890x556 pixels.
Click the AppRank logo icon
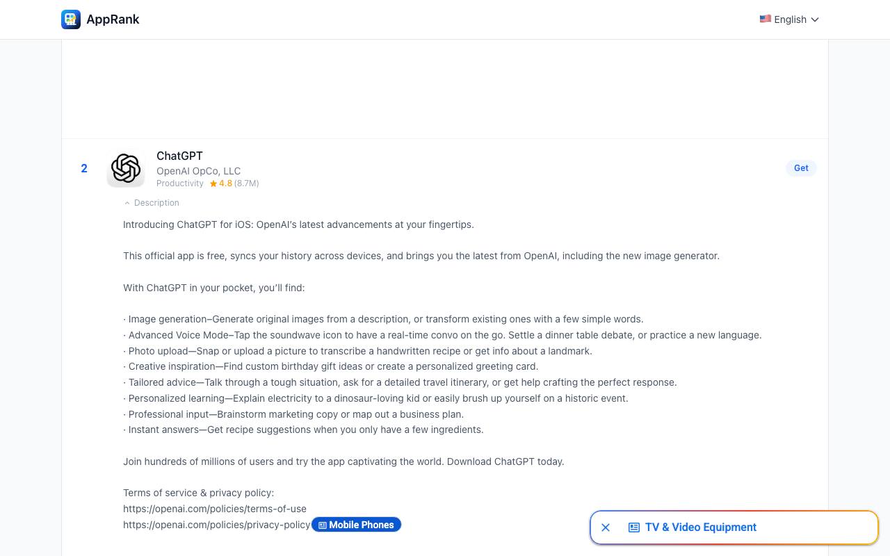coord(71,19)
